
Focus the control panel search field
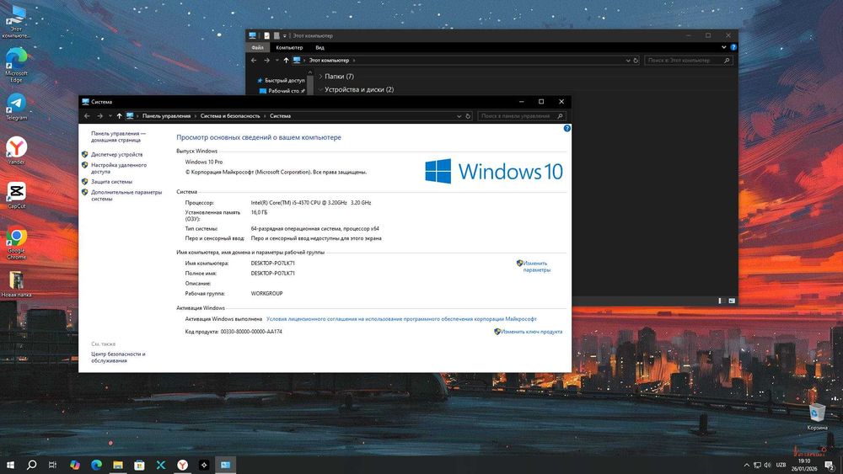point(522,116)
